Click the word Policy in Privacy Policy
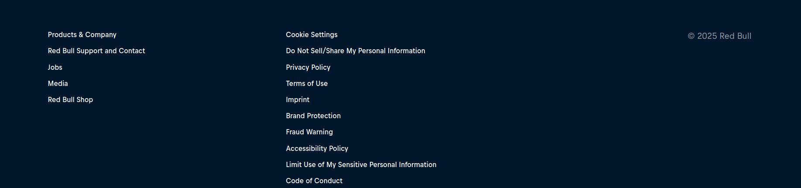Image resolution: width=801 pixels, height=188 pixels. click(x=321, y=67)
